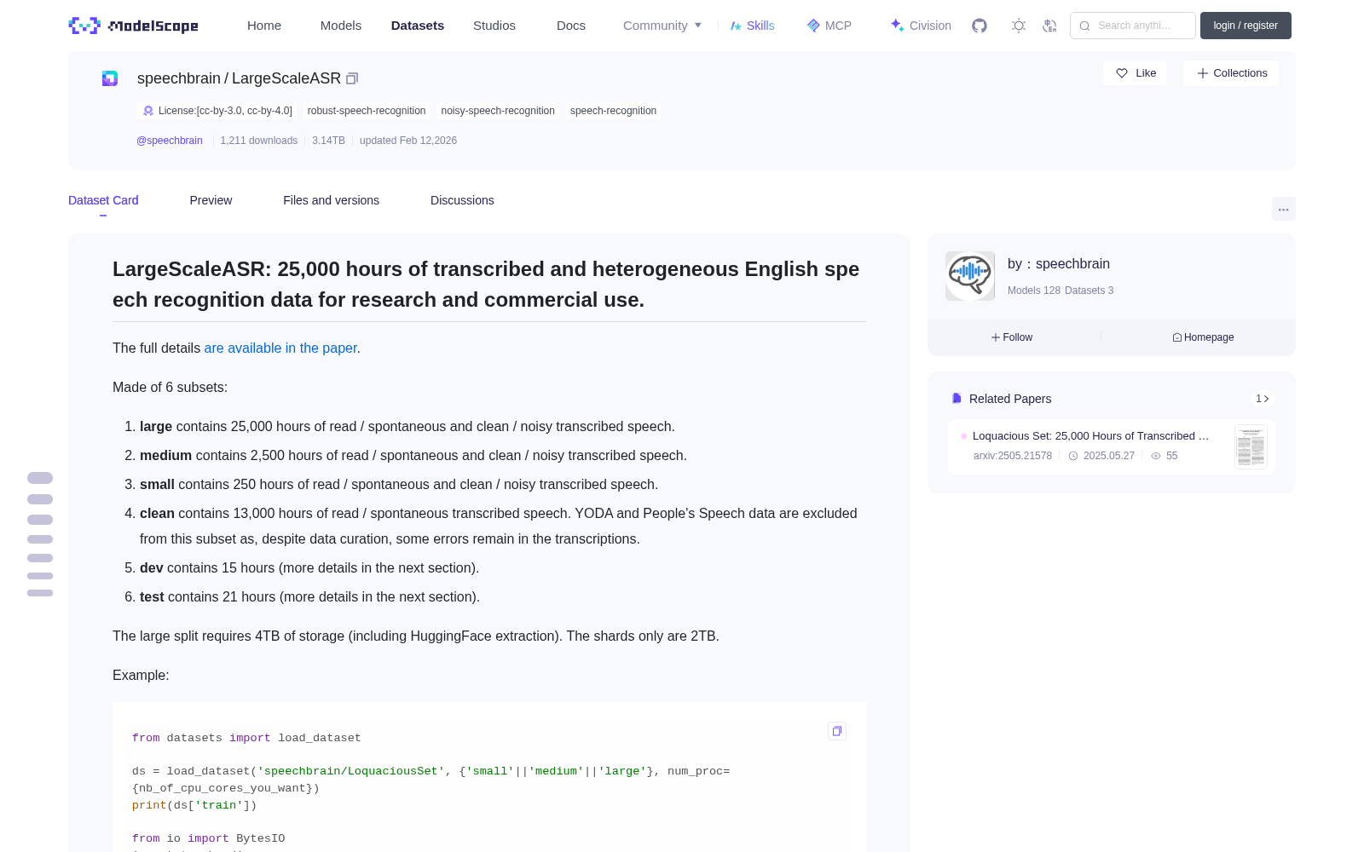This screenshot has width=1364, height=852.
Task: Open the Studios page
Action: [494, 26]
